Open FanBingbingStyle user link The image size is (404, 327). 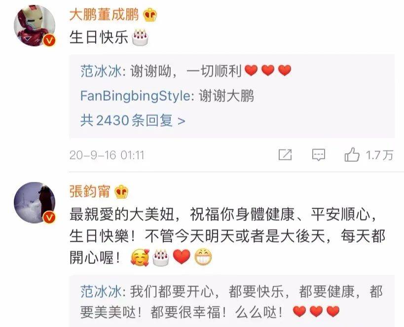pyautogui.click(x=135, y=96)
